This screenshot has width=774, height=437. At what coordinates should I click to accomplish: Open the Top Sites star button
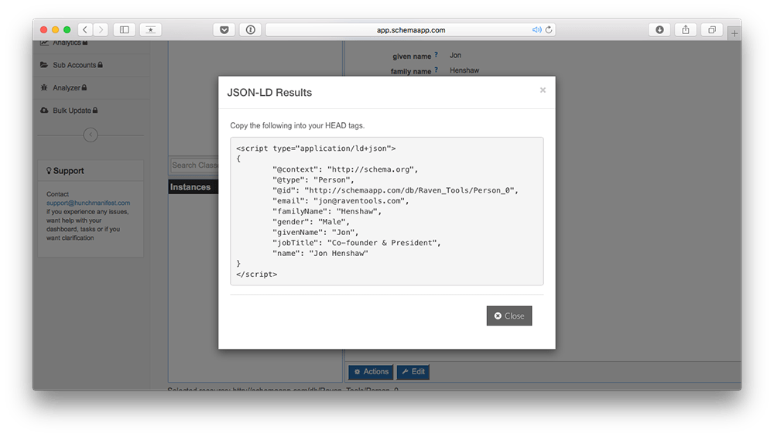151,29
